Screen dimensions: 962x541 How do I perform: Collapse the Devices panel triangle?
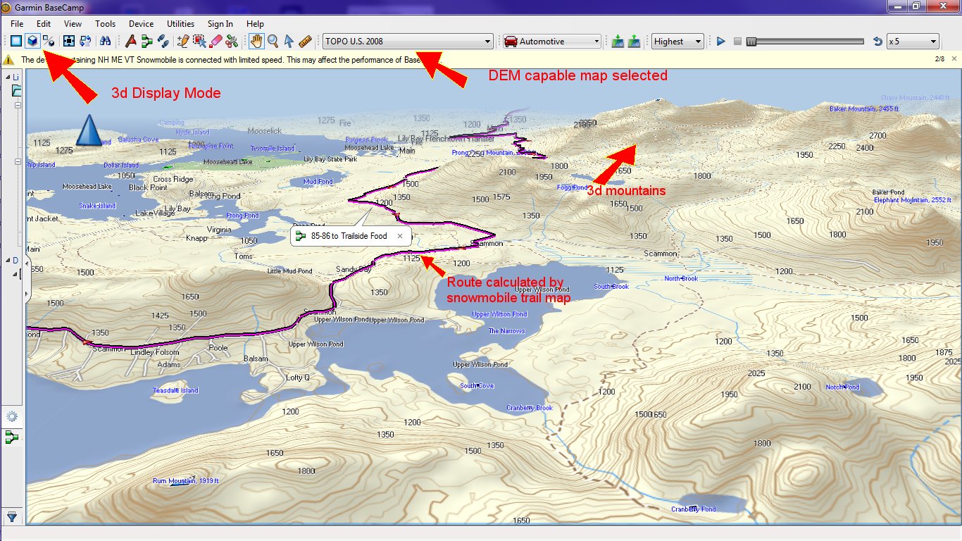coord(8,260)
